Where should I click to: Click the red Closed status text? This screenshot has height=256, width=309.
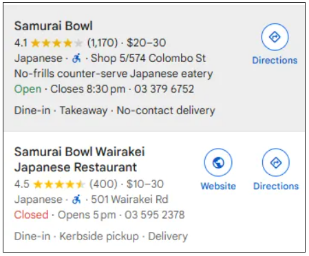coord(31,215)
